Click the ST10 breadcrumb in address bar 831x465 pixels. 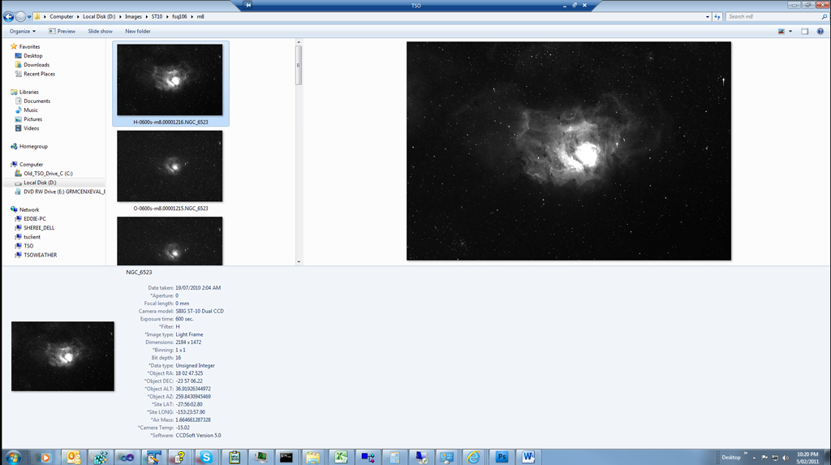point(157,16)
